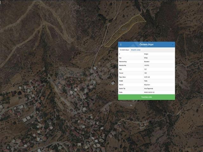The height and width of the screenshot is (152, 203).
Task: Click the Nitelik value Tarla
Action: coord(146,81)
